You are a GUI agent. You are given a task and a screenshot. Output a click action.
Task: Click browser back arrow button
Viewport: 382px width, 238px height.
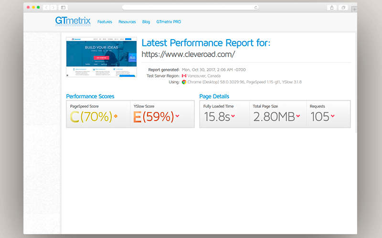46,8
